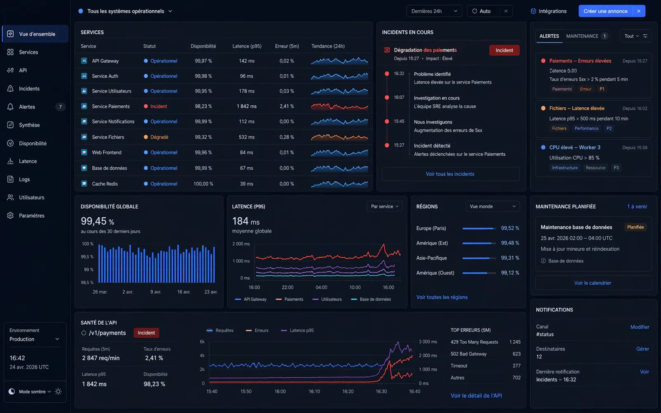Click the Service Paiements row icon

pyautogui.click(x=84, y=106)
